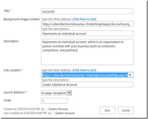Click the Order field with value 1

[54, 101]
